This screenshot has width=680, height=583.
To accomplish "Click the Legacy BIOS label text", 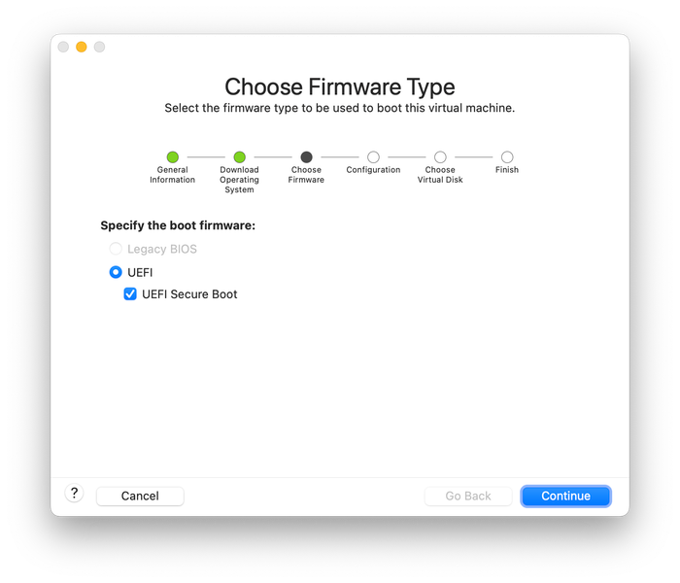I will click(x=162, y=249).
